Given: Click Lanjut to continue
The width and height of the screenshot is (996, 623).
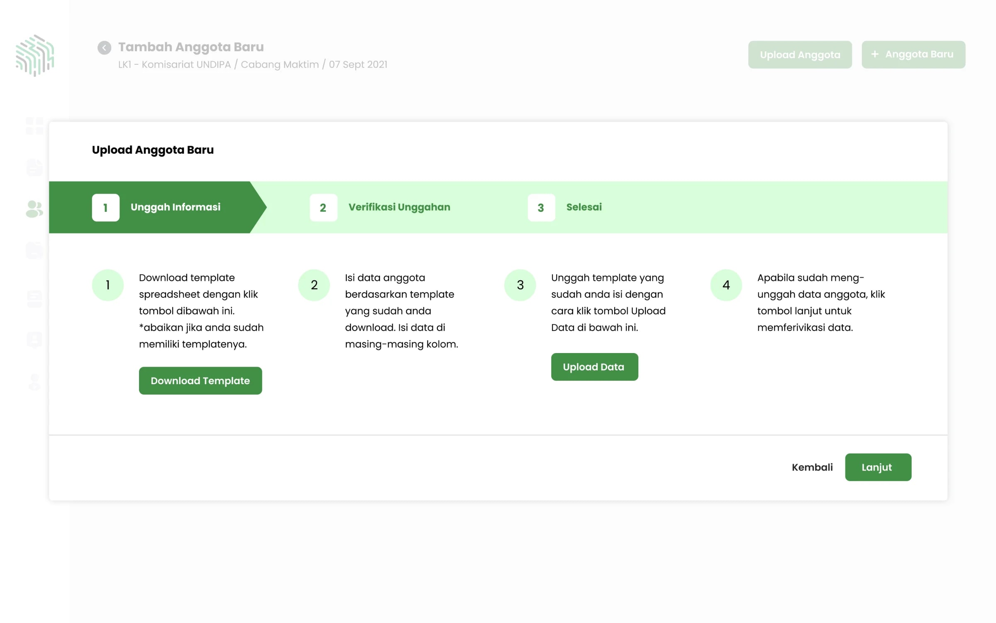Looking at the screenshot, I should tap(878, 467).
